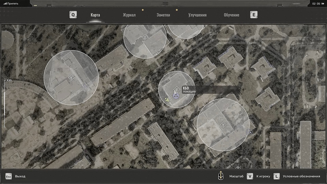Open the Улучшения tab
327x184 pixels.
(197, 15)
